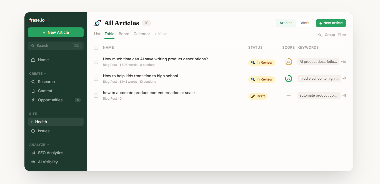Select the checkbox for the AI product descriptions article
380x184 pixels.
point(96,62)
